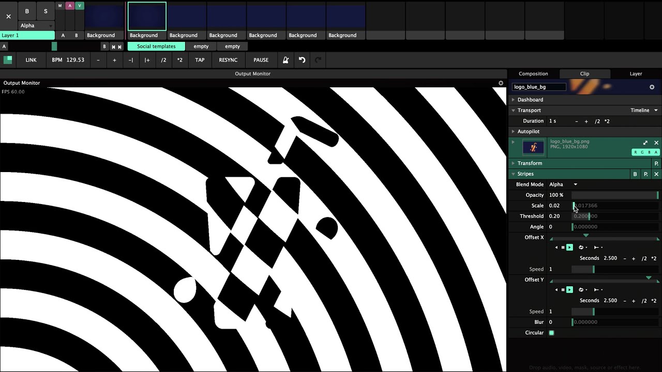
Task: Play Offset X animation backwards
Action: click(x=556, y=247)
